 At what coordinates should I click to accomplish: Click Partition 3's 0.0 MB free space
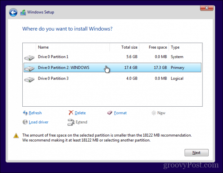[x=161, y=79]
